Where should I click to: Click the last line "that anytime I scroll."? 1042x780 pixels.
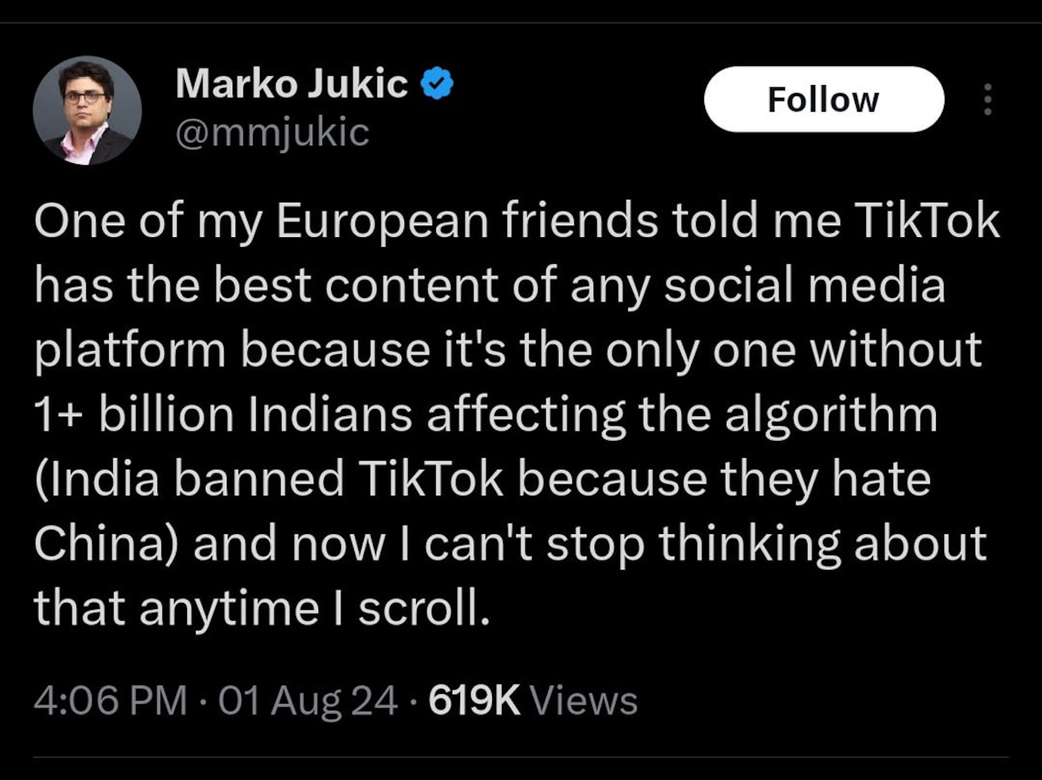(262, 608)
